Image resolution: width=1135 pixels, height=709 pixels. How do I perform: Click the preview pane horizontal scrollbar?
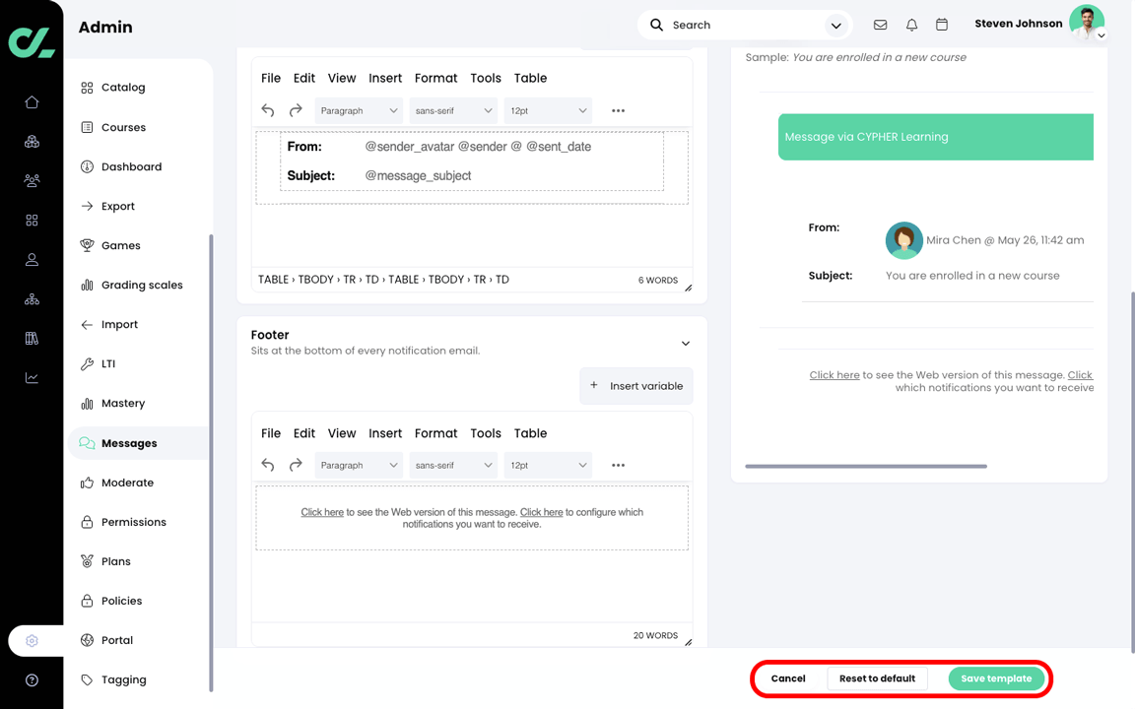[866, 467]
